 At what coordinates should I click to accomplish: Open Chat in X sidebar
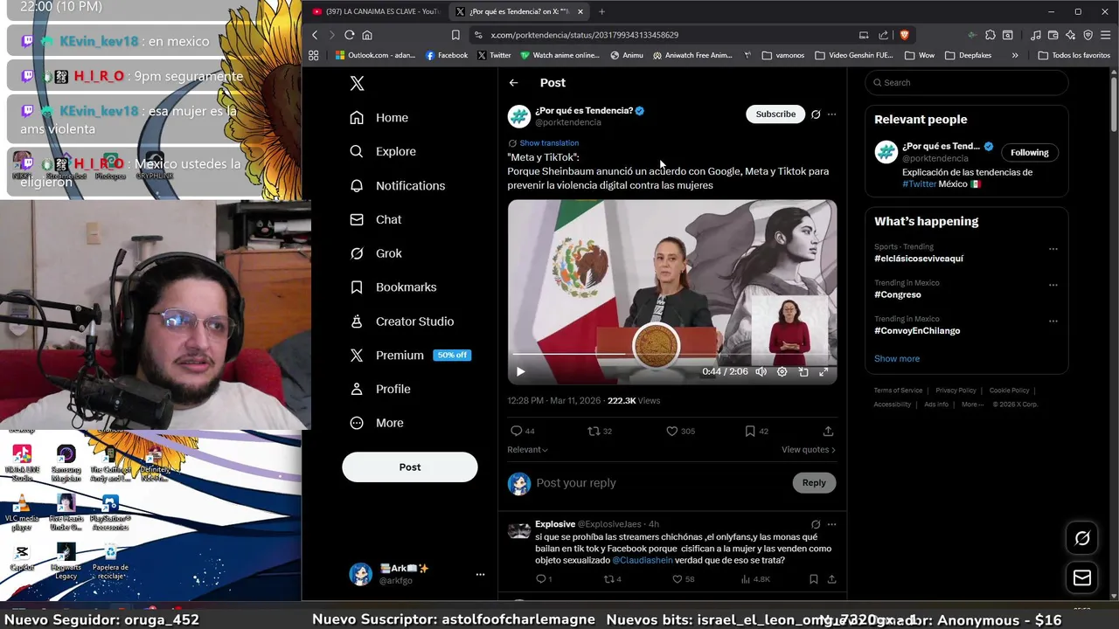click(x=375, y=219)
